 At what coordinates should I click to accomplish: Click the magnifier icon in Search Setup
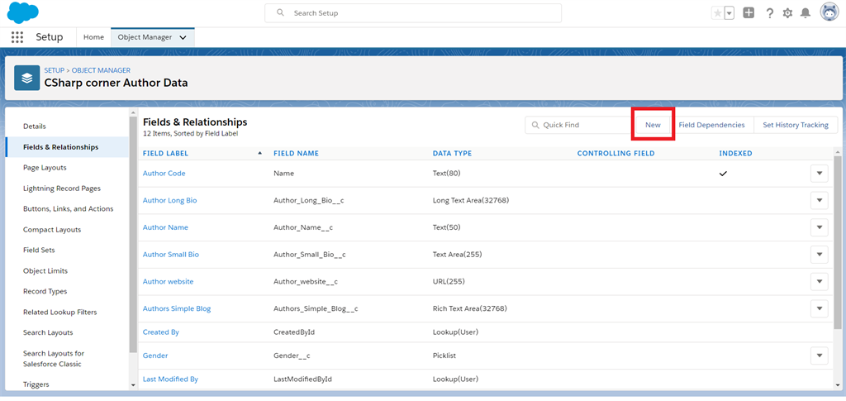pyautogui.click(x=280, y=12)
